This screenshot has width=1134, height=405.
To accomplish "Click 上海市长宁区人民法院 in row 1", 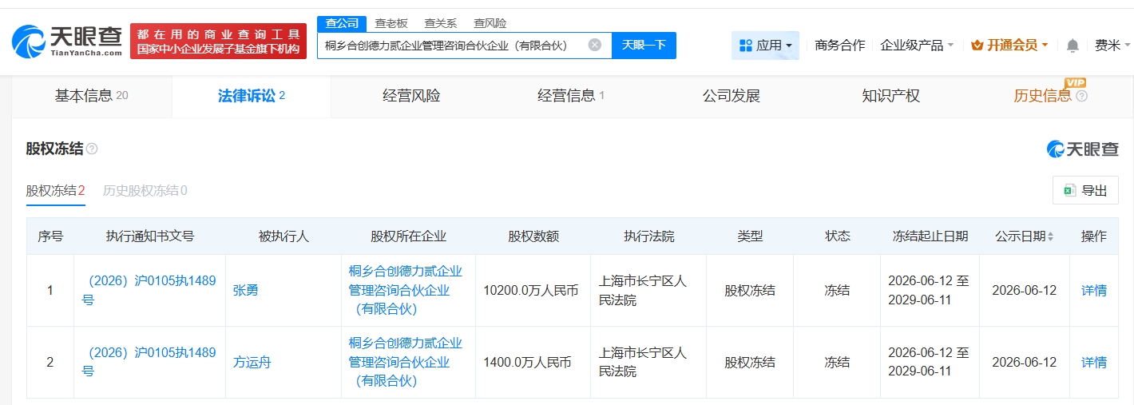I will [x=642, y=291].
